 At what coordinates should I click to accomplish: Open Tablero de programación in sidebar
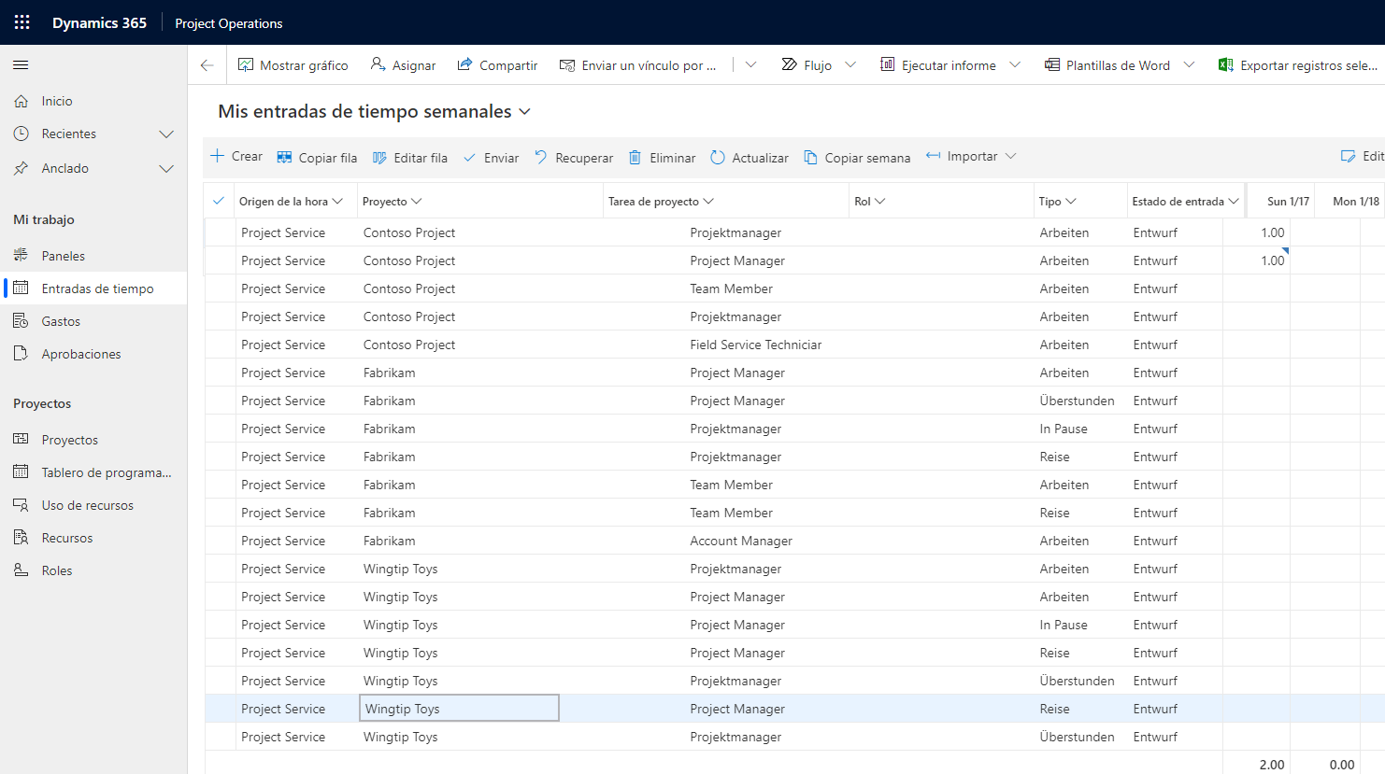[x=93, y=472]
